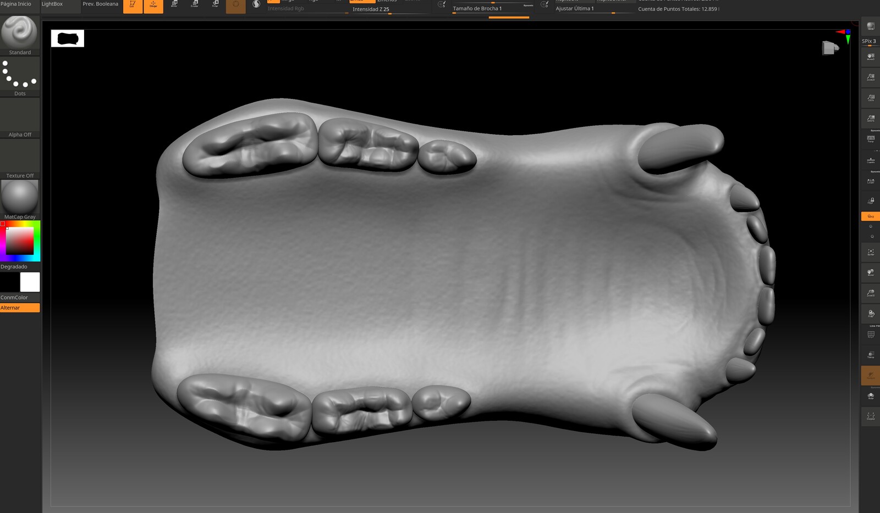The height and width of the screenshot is (513, 880).
Task: Click the Zoom3D icon
Action: click(871, 293)
